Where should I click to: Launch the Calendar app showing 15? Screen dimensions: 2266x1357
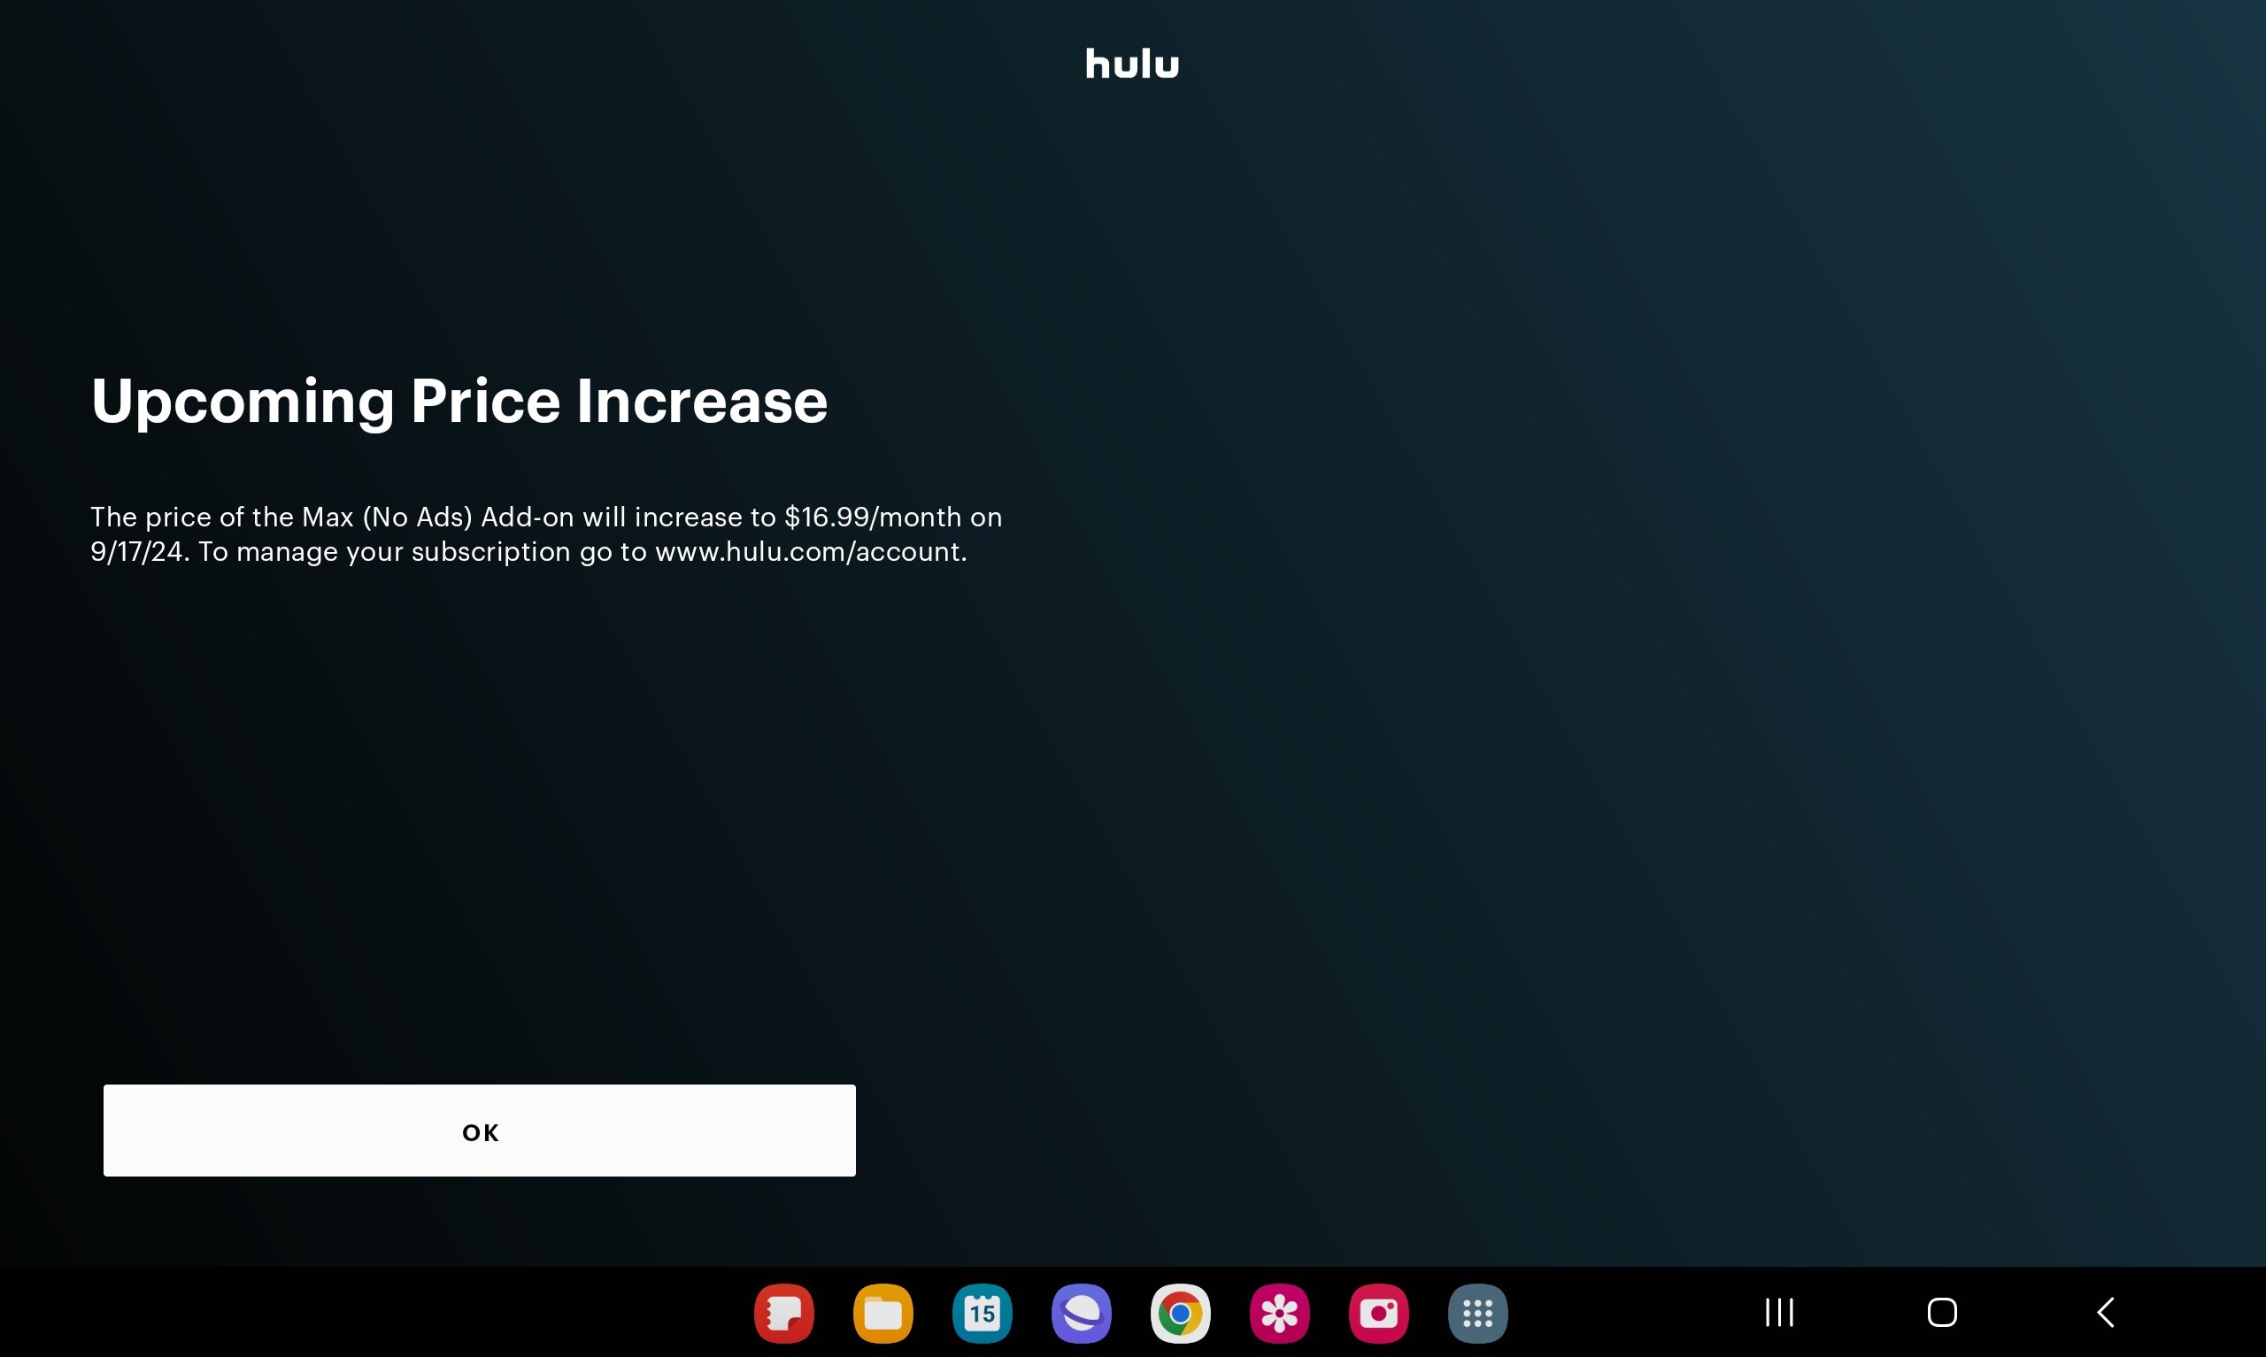tap(983, 1313)
